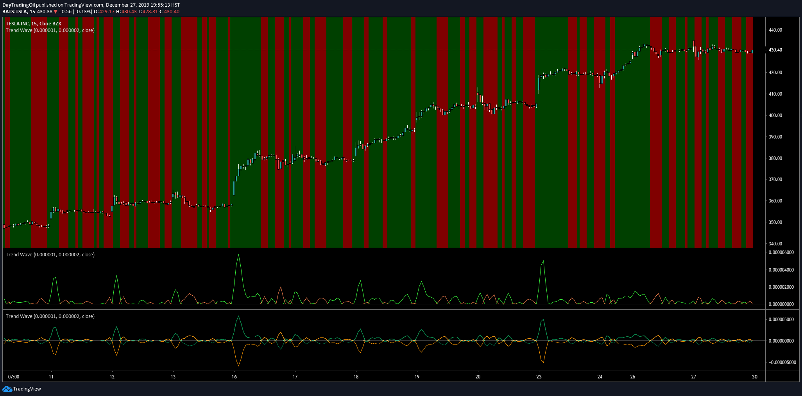The height and width of the screenshot is (396, 802).
Task: Click the 17 date label on time axis
Action: (x=295, y=377)
